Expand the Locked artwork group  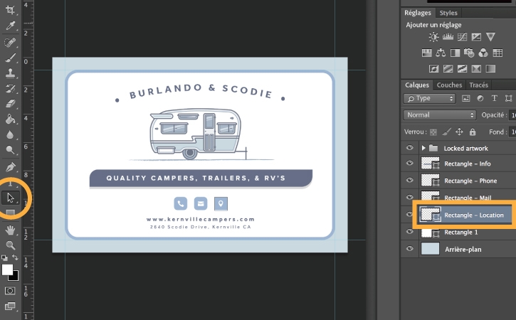423,149
